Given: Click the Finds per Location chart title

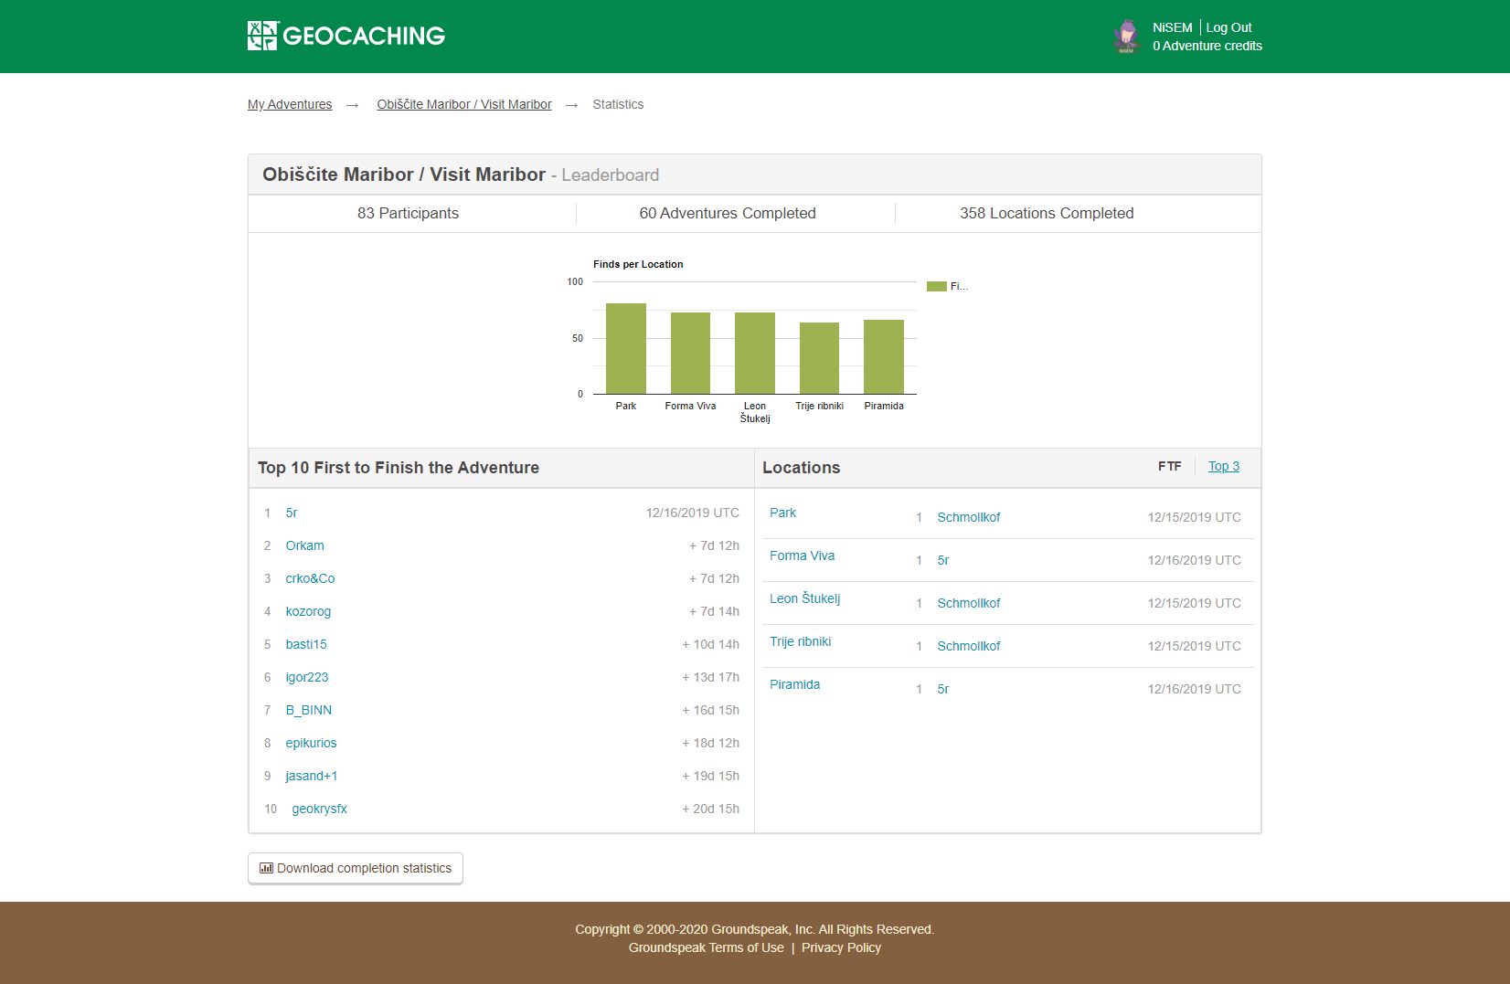Looking at the screenshot, I should coord(638,264).
